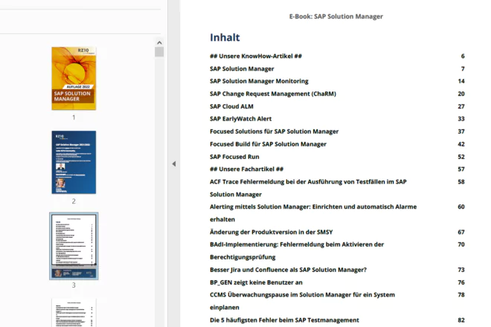Image resolution: width=491 pixels, height=327 pixels.
Task: Open 'Focused Build für SAP Solution Manager'
Action: tap(268, 144)
